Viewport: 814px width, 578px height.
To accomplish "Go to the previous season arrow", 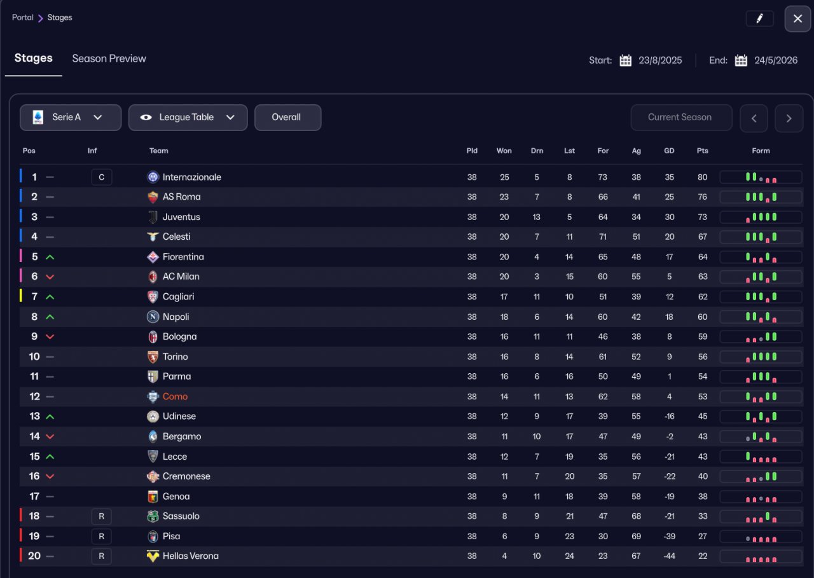I will pyautogui.click(x=754, y=118).
